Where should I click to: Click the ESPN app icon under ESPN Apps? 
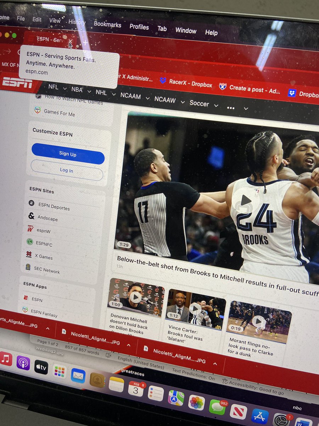pos(25,297)
